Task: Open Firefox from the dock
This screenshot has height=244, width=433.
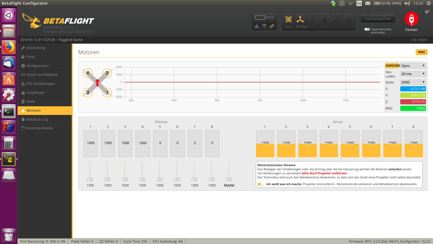Action: 9,47
